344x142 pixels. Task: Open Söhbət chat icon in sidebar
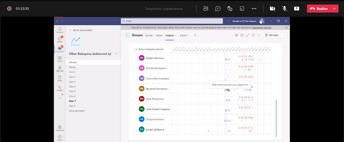pos(60,40)
